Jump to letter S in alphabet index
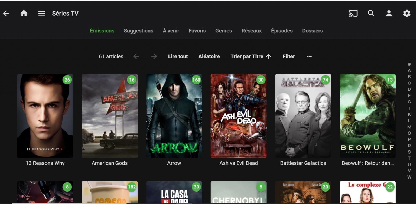The width and height of the screenshot is (416, 204). point(409,152)
